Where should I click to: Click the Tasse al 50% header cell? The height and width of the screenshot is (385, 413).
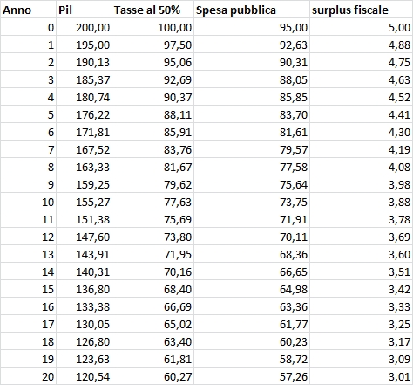tap(152, 10)
